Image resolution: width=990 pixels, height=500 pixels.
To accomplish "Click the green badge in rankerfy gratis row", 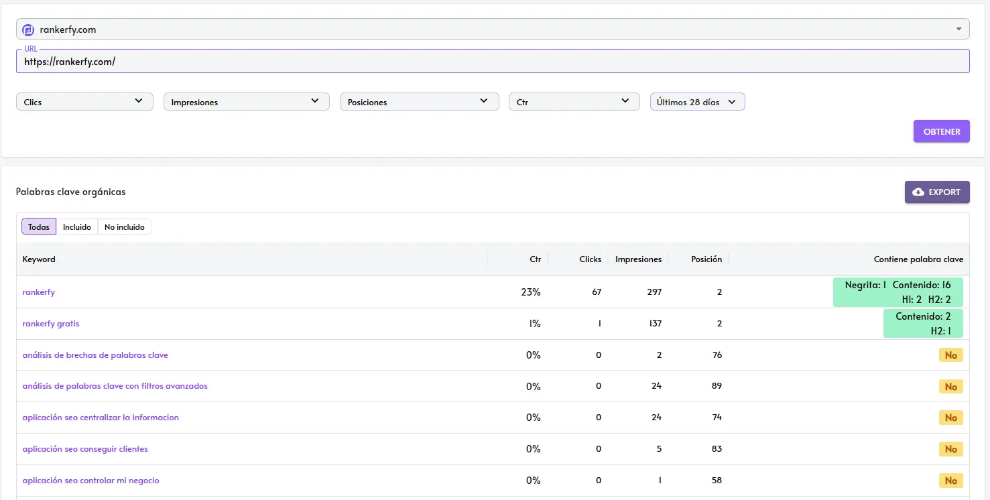I will click(923, 323).
